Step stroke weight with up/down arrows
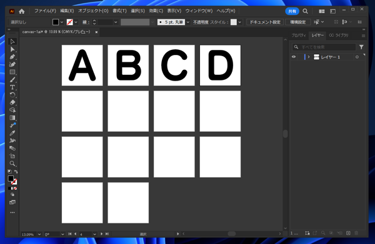 [x=94, y=22]
